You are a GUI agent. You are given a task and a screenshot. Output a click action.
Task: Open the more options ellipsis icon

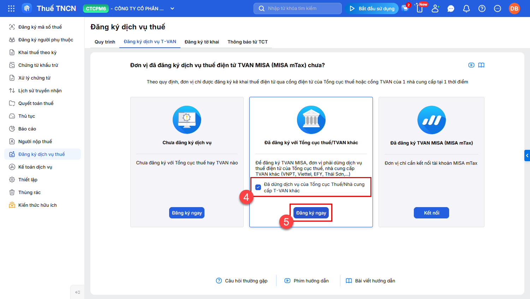click(498, 8)
